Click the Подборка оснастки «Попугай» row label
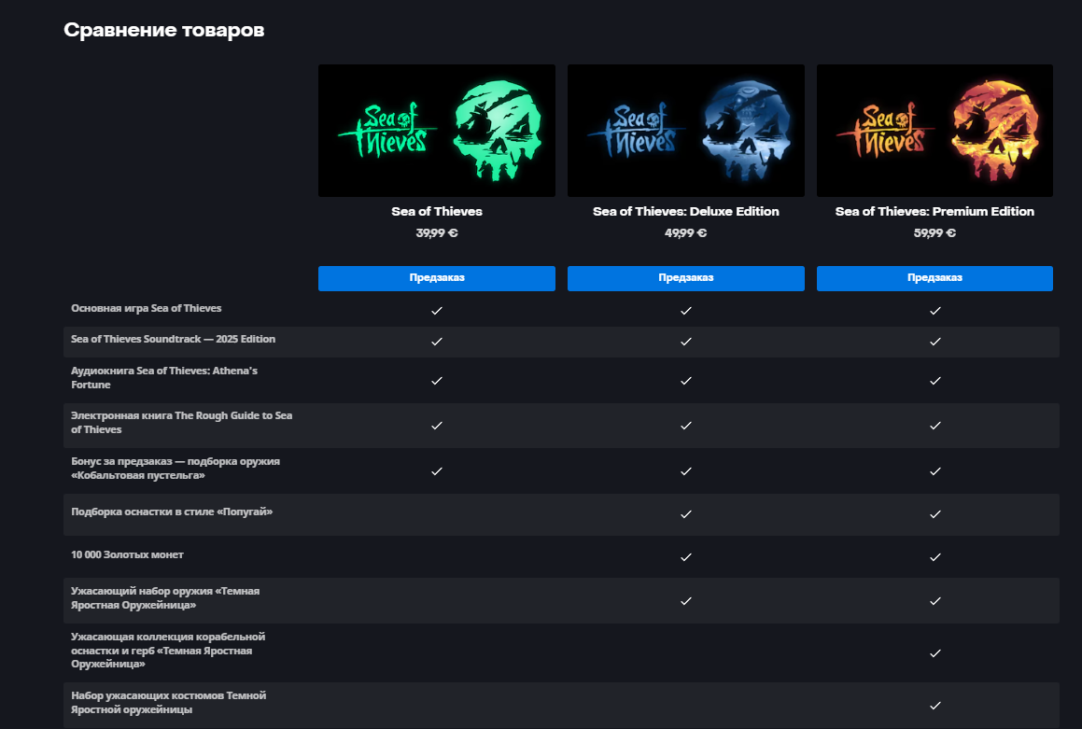The height and width of the screenshot is (729, 1082). (172, 512)
